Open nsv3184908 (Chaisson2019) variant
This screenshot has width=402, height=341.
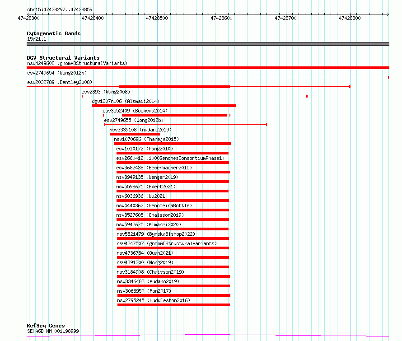[150, 272]
